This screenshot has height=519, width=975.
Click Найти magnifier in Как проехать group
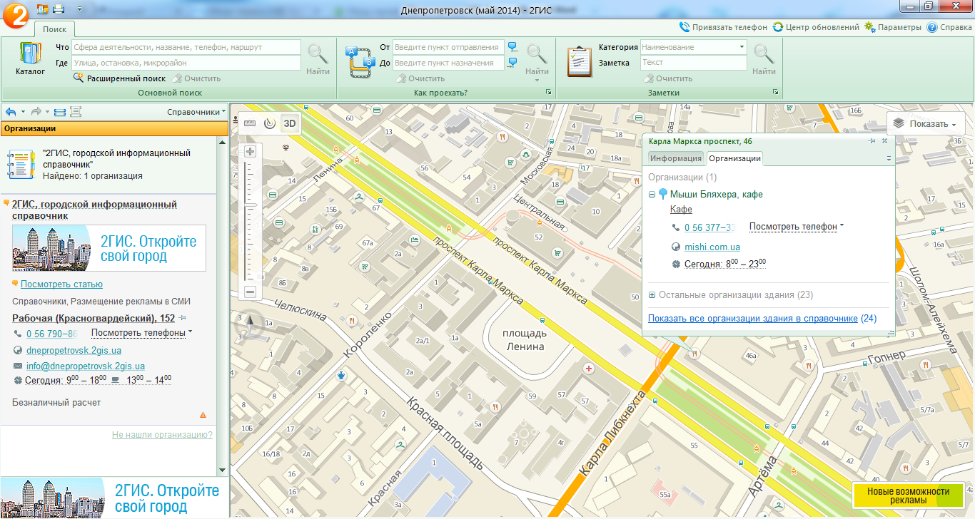[x=537, y=59]
